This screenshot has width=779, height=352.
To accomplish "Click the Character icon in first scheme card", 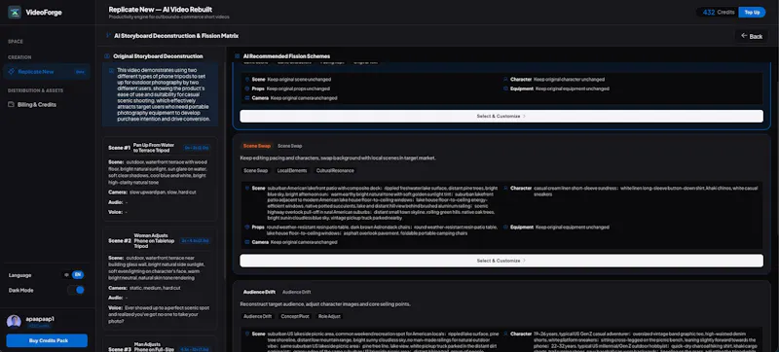I will pos(505,80).
